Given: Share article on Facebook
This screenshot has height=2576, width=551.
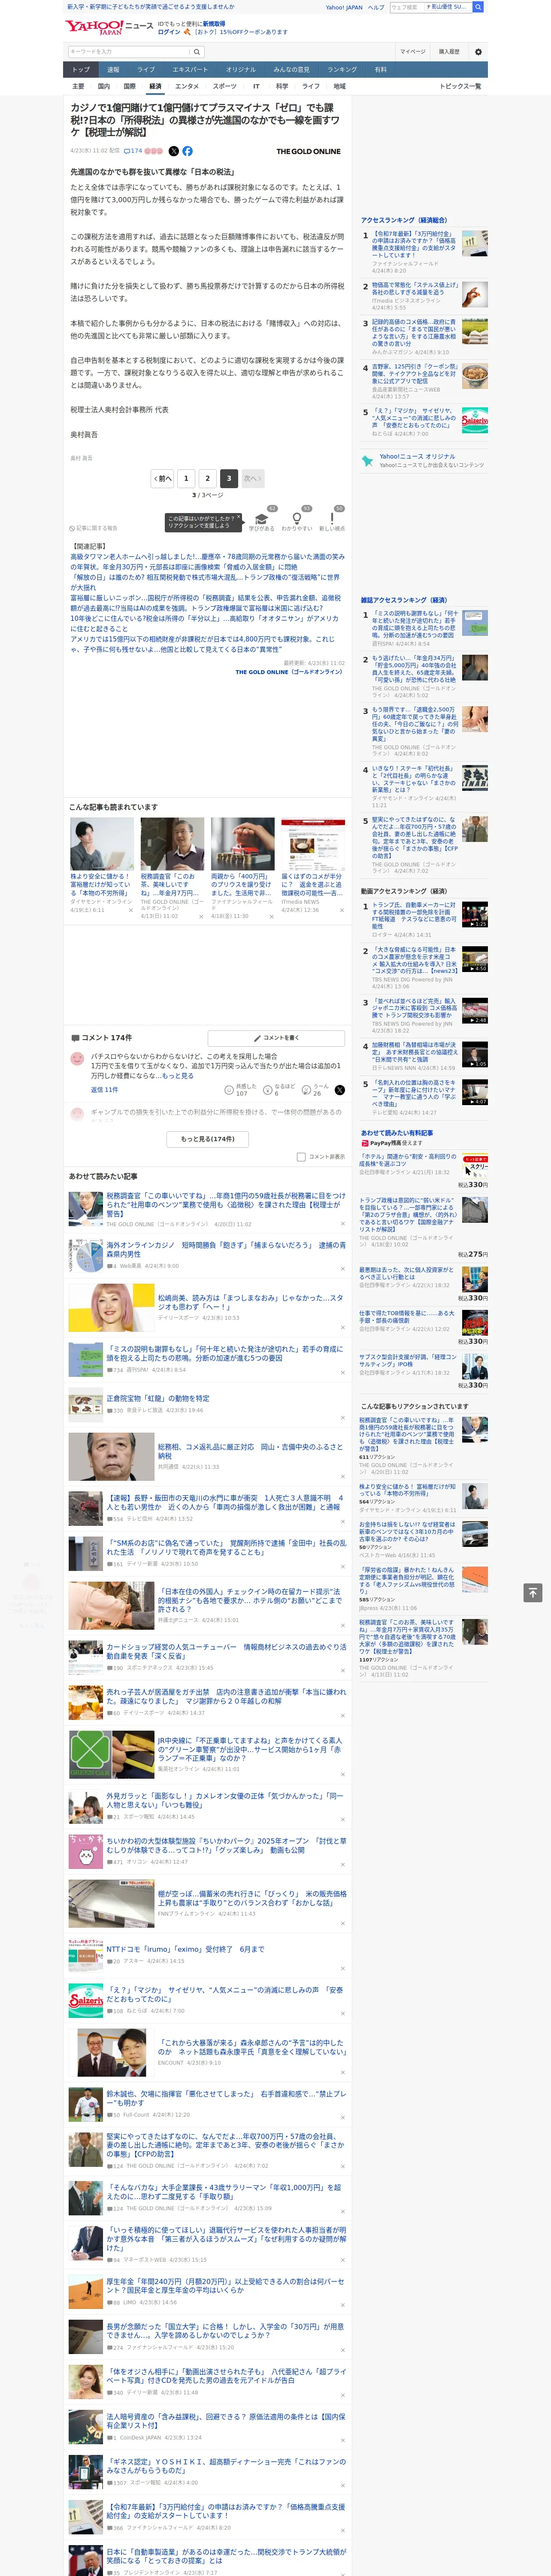Looking at the screenshot, I should coord(187,151).
